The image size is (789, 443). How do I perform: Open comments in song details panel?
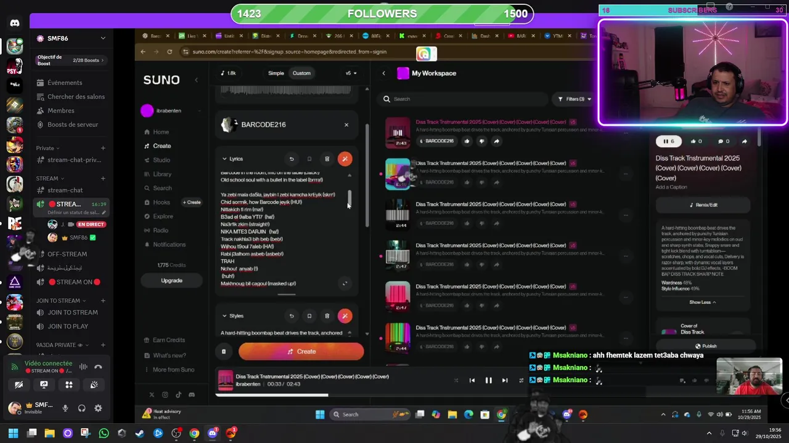723,142
